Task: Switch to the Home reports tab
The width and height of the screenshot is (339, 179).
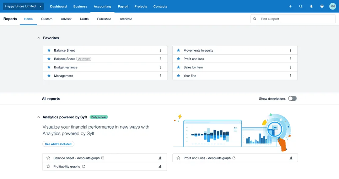Action: click(x=28, y=19)
